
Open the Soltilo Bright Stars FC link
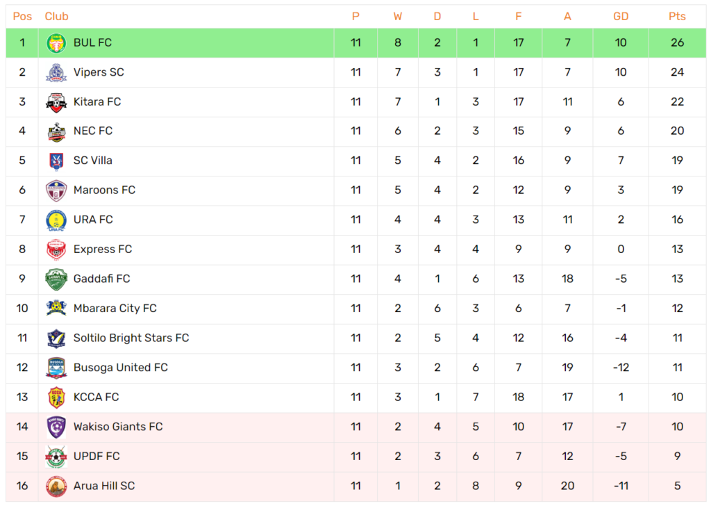131,338
